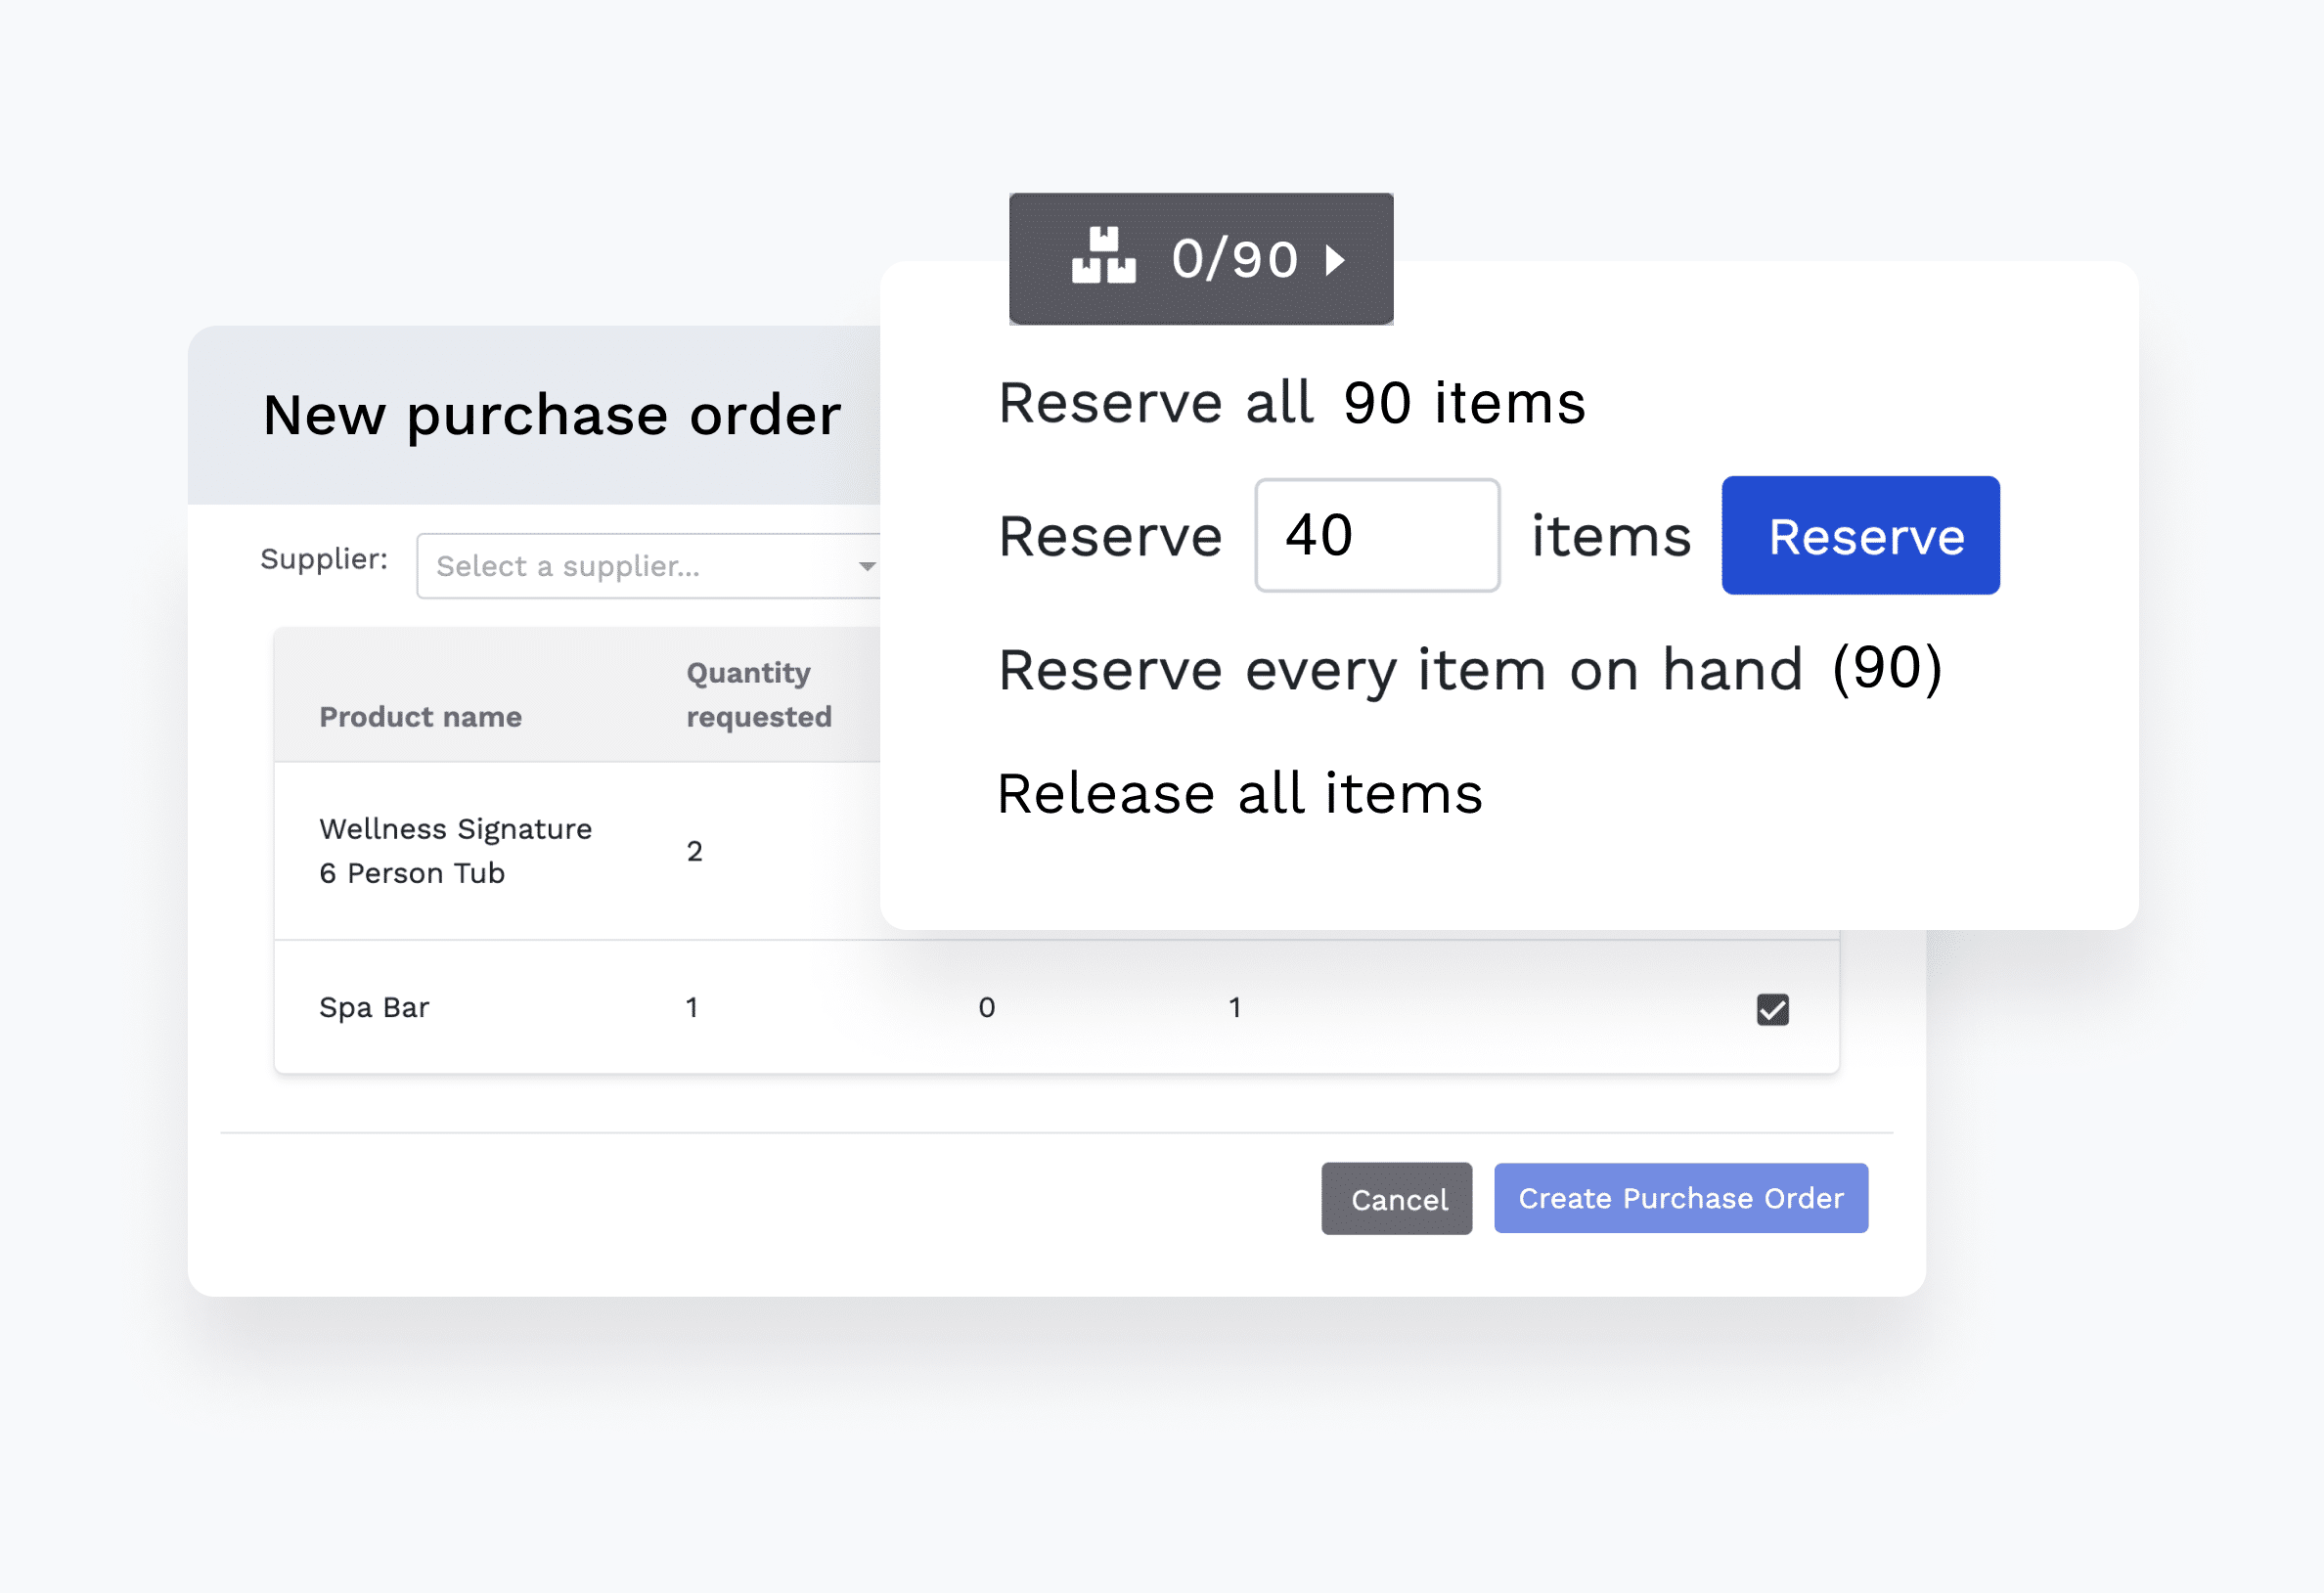Click Create Purchase Order button
2324x1593 pixels.
tap(1681, 1198)
